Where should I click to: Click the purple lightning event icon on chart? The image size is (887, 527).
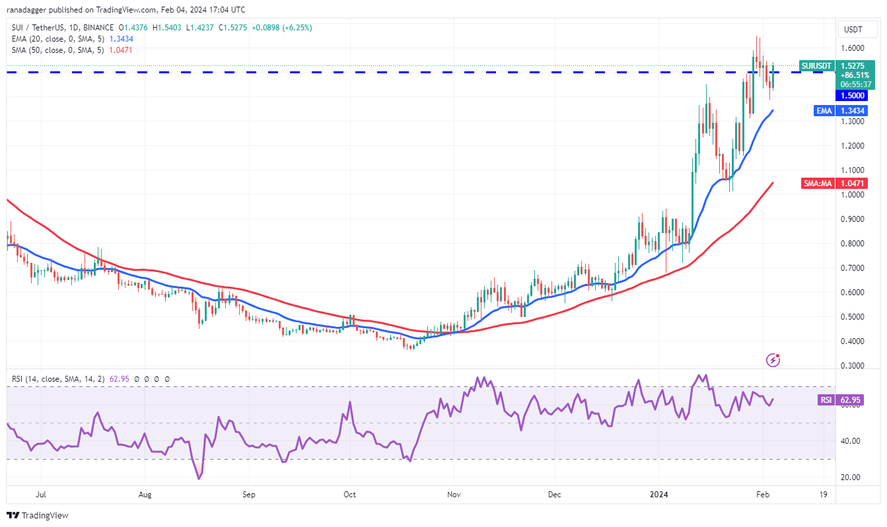[773, 360]
